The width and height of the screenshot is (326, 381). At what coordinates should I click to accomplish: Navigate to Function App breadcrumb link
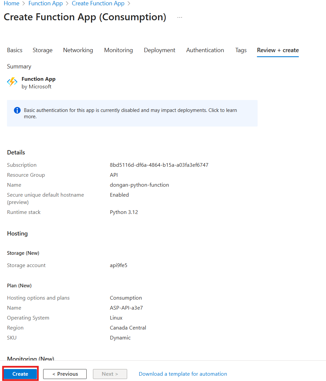pyautogui.click(x=45, y=4)
